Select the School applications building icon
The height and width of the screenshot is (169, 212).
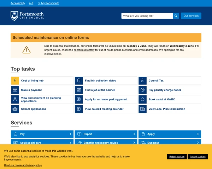pyautogui.click(x=15, y=109)
